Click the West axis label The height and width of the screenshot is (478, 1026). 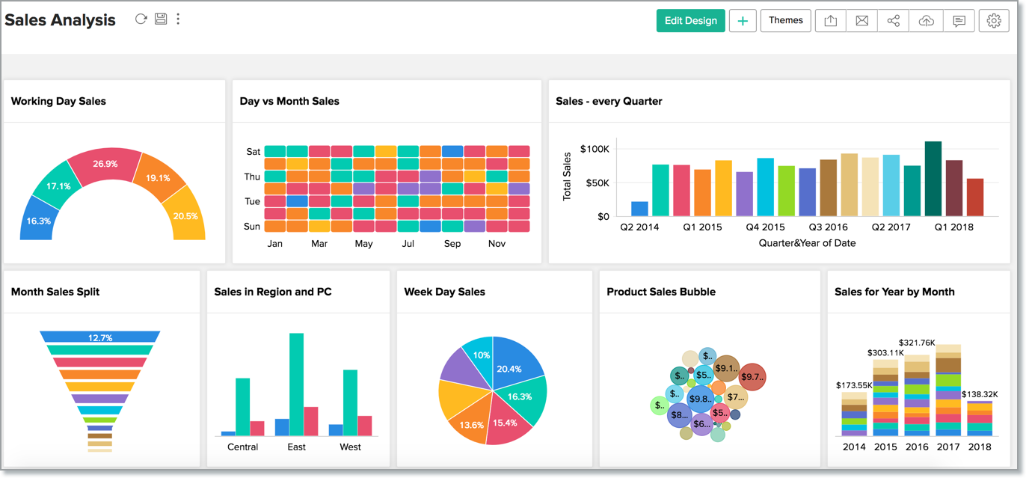(x=350, y=447)
